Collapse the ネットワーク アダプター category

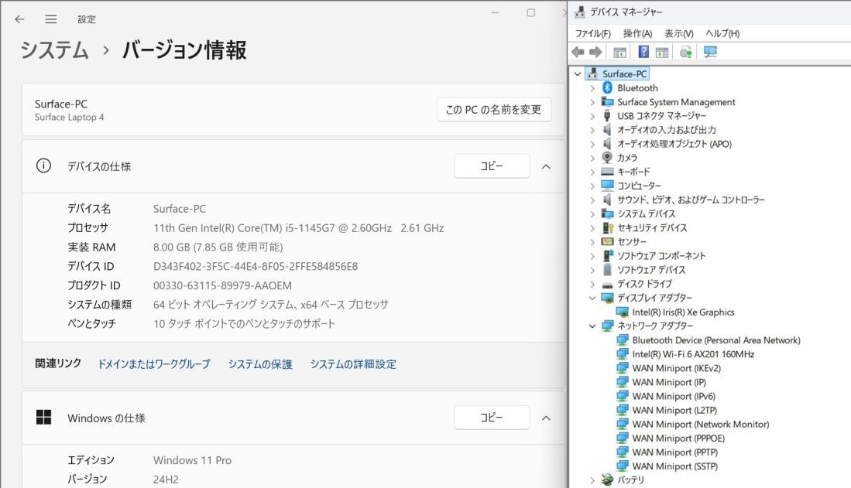point(592,326)
